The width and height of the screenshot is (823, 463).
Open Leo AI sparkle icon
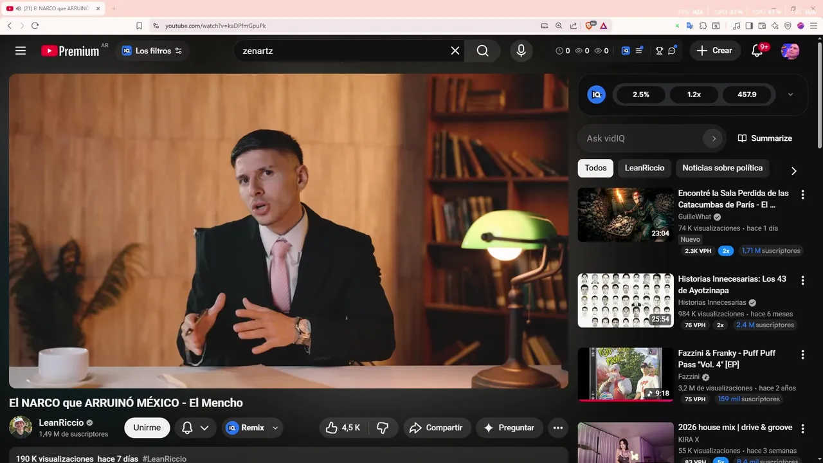[775, 26]
